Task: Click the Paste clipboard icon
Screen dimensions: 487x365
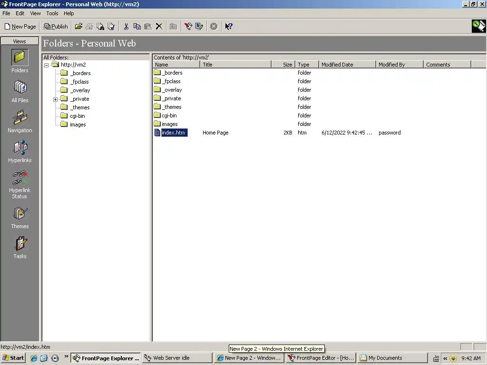Action: [148, 27]
